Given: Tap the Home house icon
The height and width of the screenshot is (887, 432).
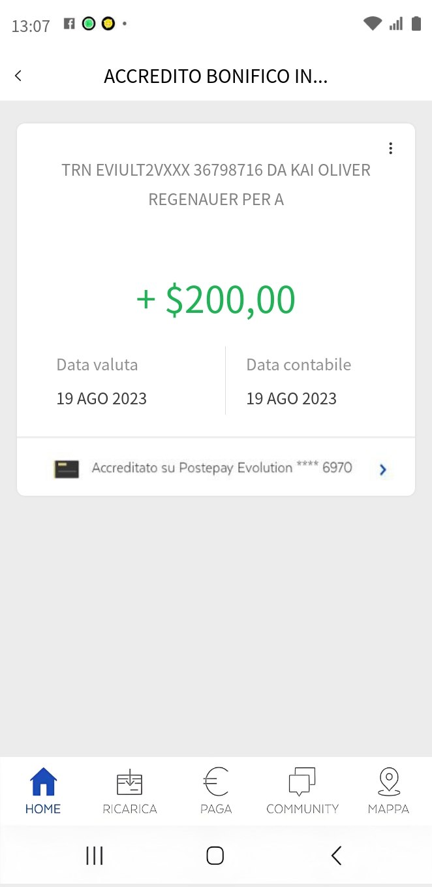Looking at the screenshot, I should point(43,781).
